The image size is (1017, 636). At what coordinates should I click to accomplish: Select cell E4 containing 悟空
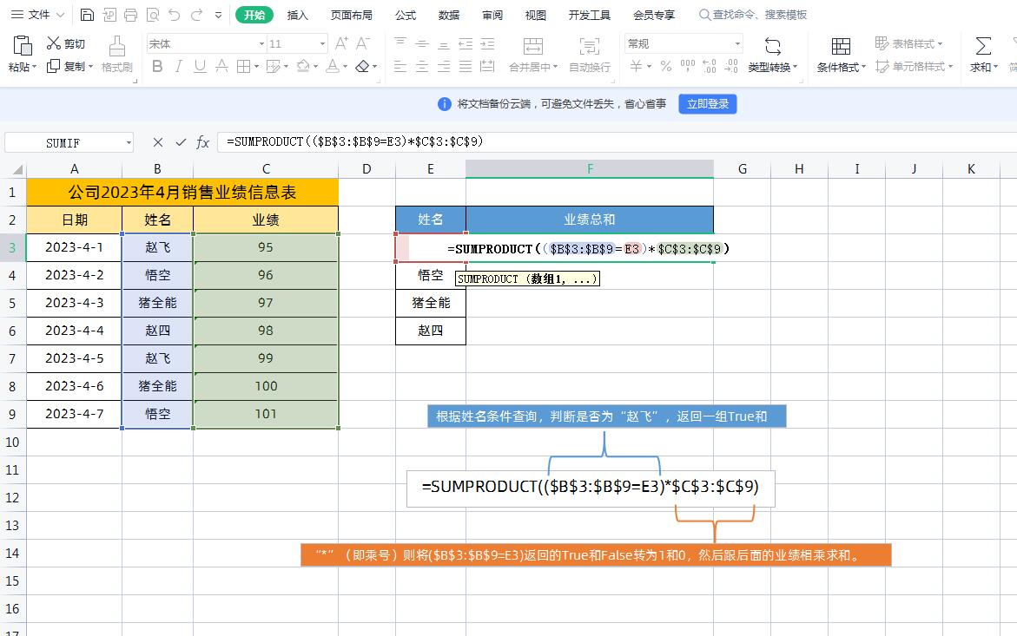(x=430, y=275)
